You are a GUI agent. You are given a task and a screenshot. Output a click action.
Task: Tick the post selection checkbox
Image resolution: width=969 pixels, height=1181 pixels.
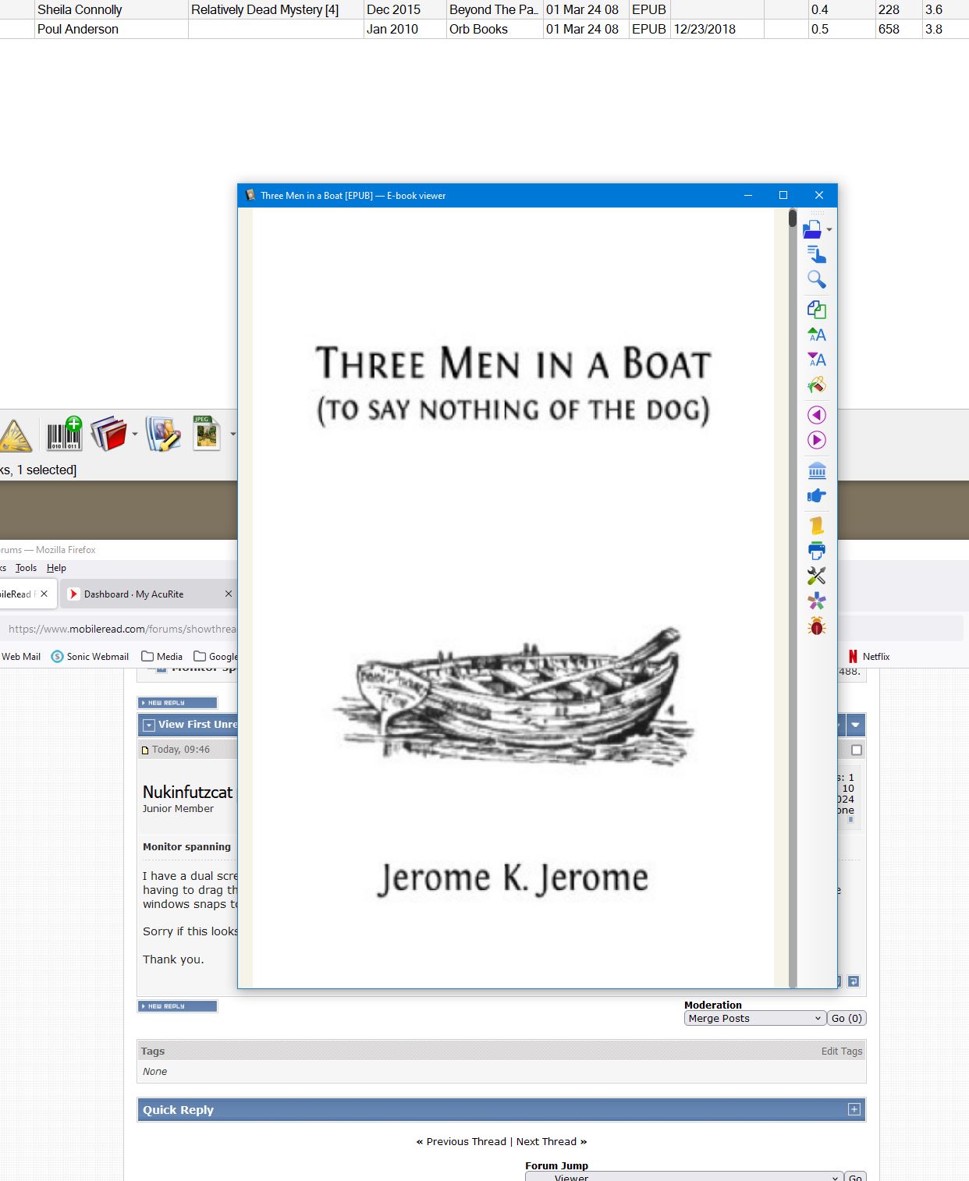pyautogui.click(x=857, y=750)
